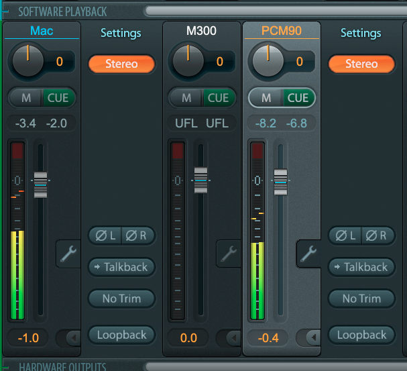Click the Mac channel pan knob
Viewport: 407px width, 371px height.
tap(28, 61)
